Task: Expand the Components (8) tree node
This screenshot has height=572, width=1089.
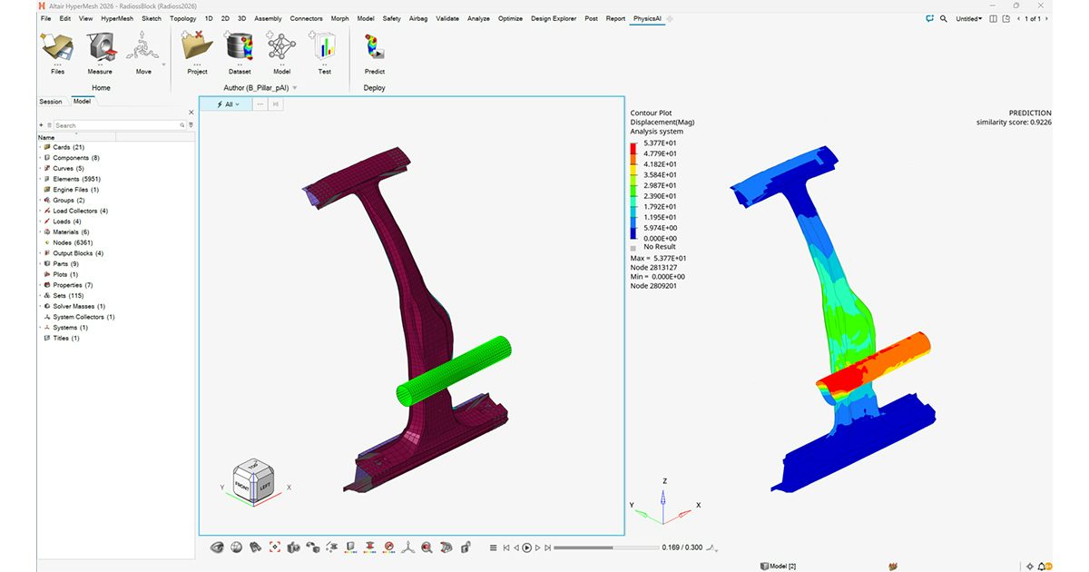Action: pos(40,158)
